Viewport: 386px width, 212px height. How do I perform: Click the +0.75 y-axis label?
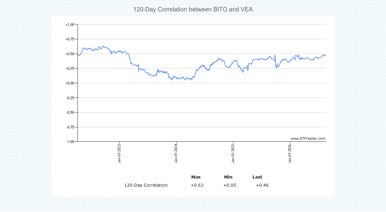[70, 39]
